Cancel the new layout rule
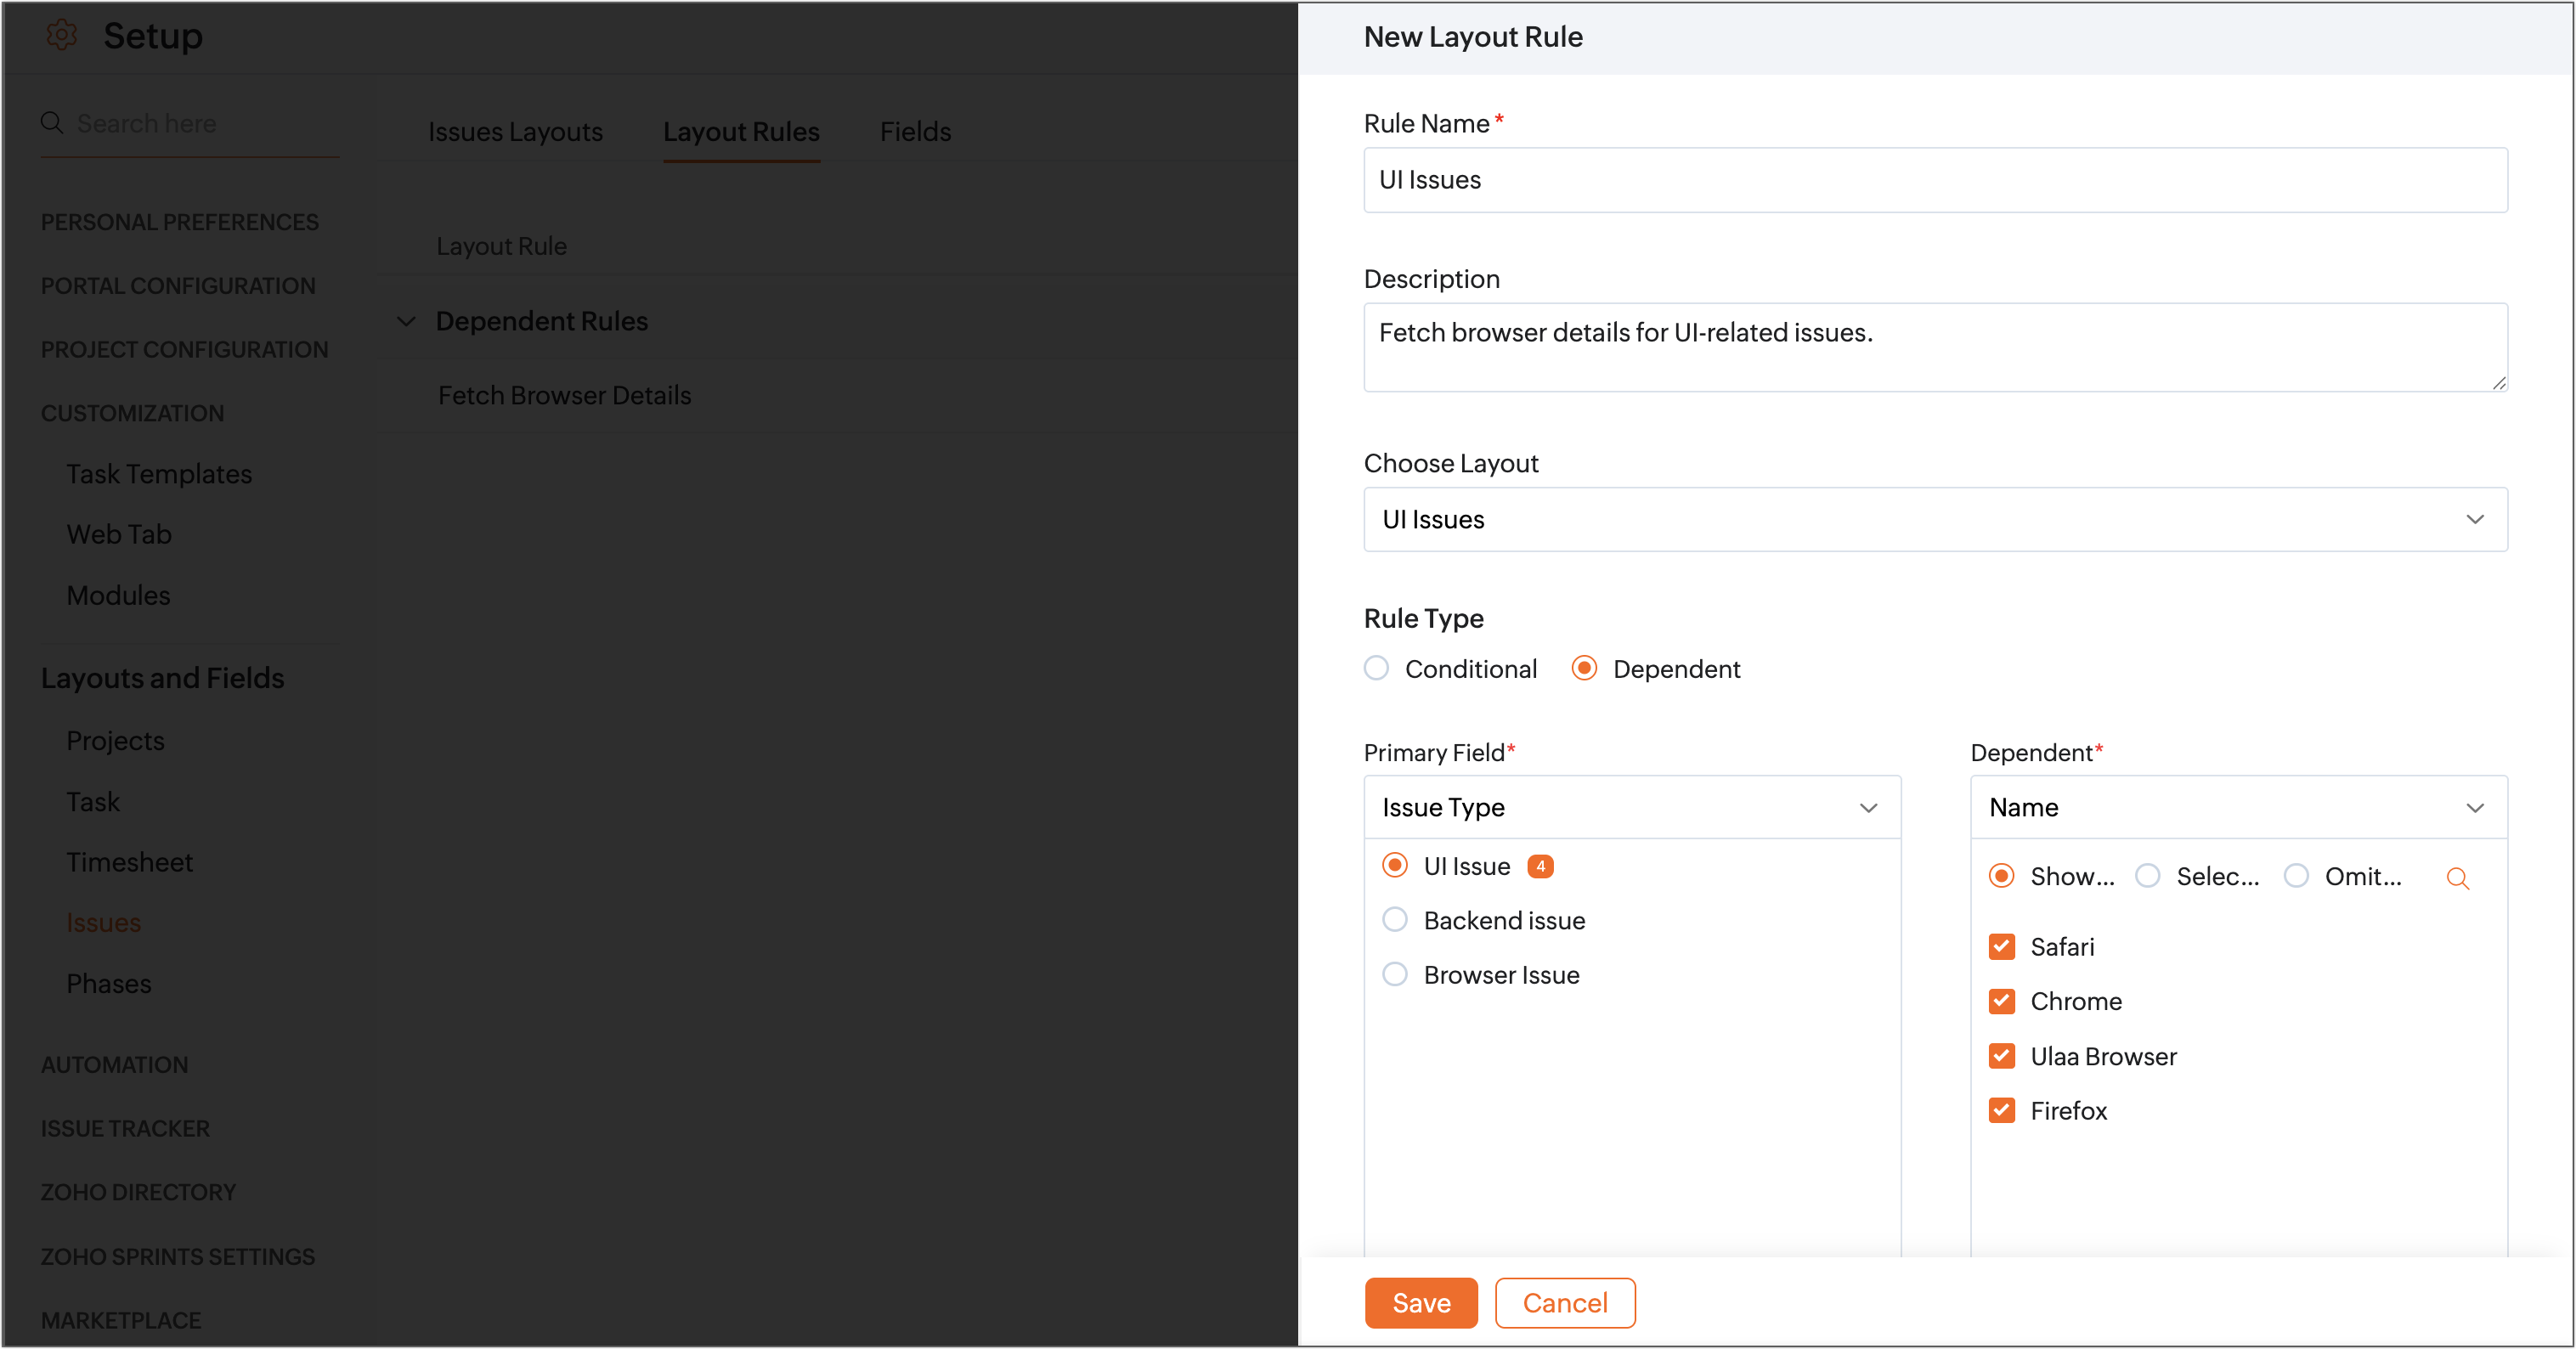 coord(1565,1303)
